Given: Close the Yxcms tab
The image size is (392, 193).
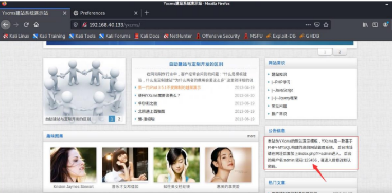Looking at the screenshot, I should click(x=64, y=13).
